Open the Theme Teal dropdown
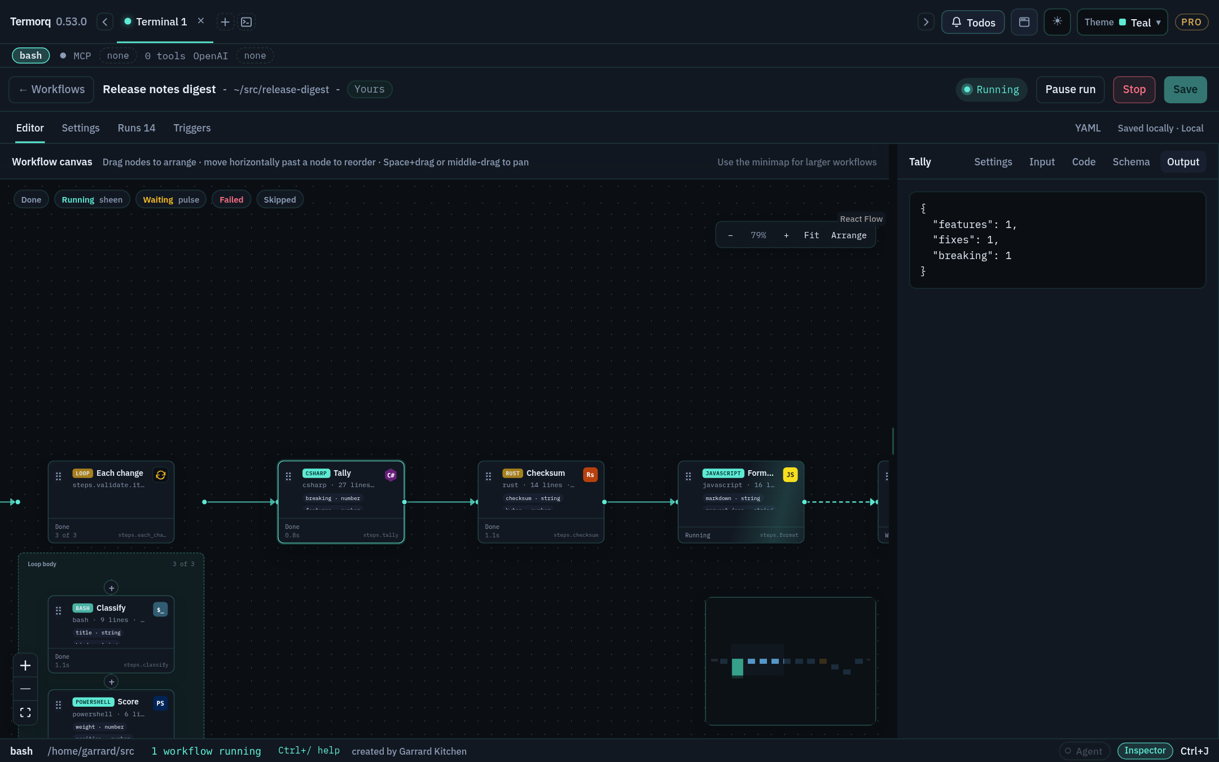The width and height of the screenshot is (1219, 762). coord(1122,22)
